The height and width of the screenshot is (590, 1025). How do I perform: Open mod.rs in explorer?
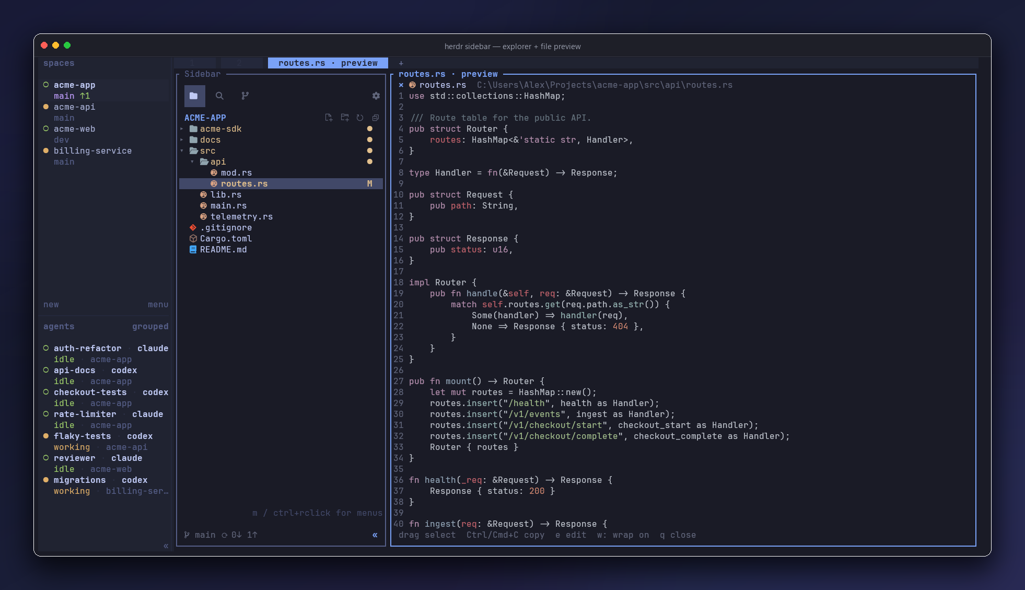pos(236,173)
